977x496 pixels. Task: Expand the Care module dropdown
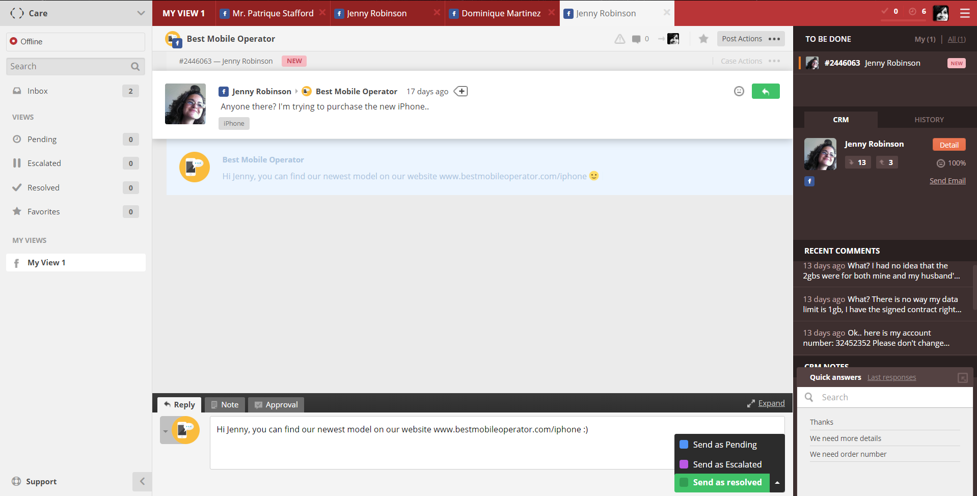click(x=141, y=13)
